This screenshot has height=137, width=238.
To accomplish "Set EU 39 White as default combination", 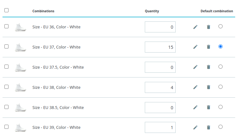I will (221, 127).
